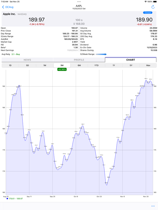Viewport: 158px width, 210px height.
Task: Tap the Ex-Div Date 11/15/2023
Action: (152, 47)
